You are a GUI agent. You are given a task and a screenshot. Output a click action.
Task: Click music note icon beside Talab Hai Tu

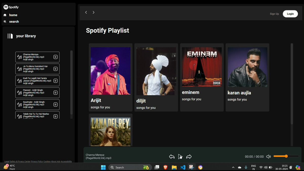point(19,116)
